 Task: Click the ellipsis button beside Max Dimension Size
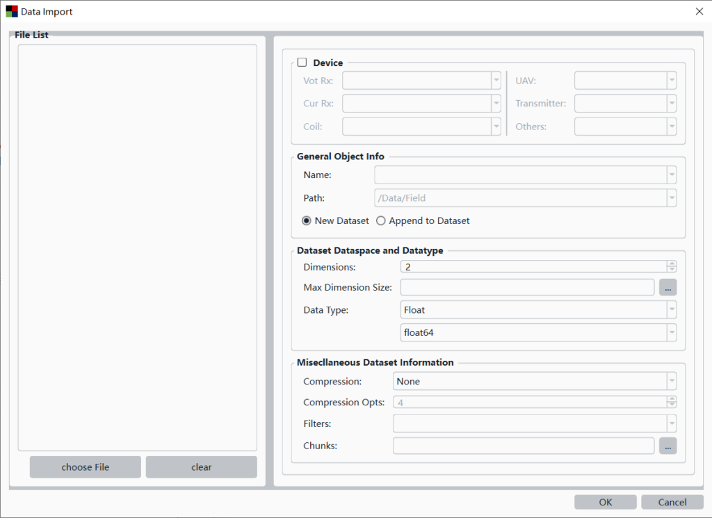667,287
